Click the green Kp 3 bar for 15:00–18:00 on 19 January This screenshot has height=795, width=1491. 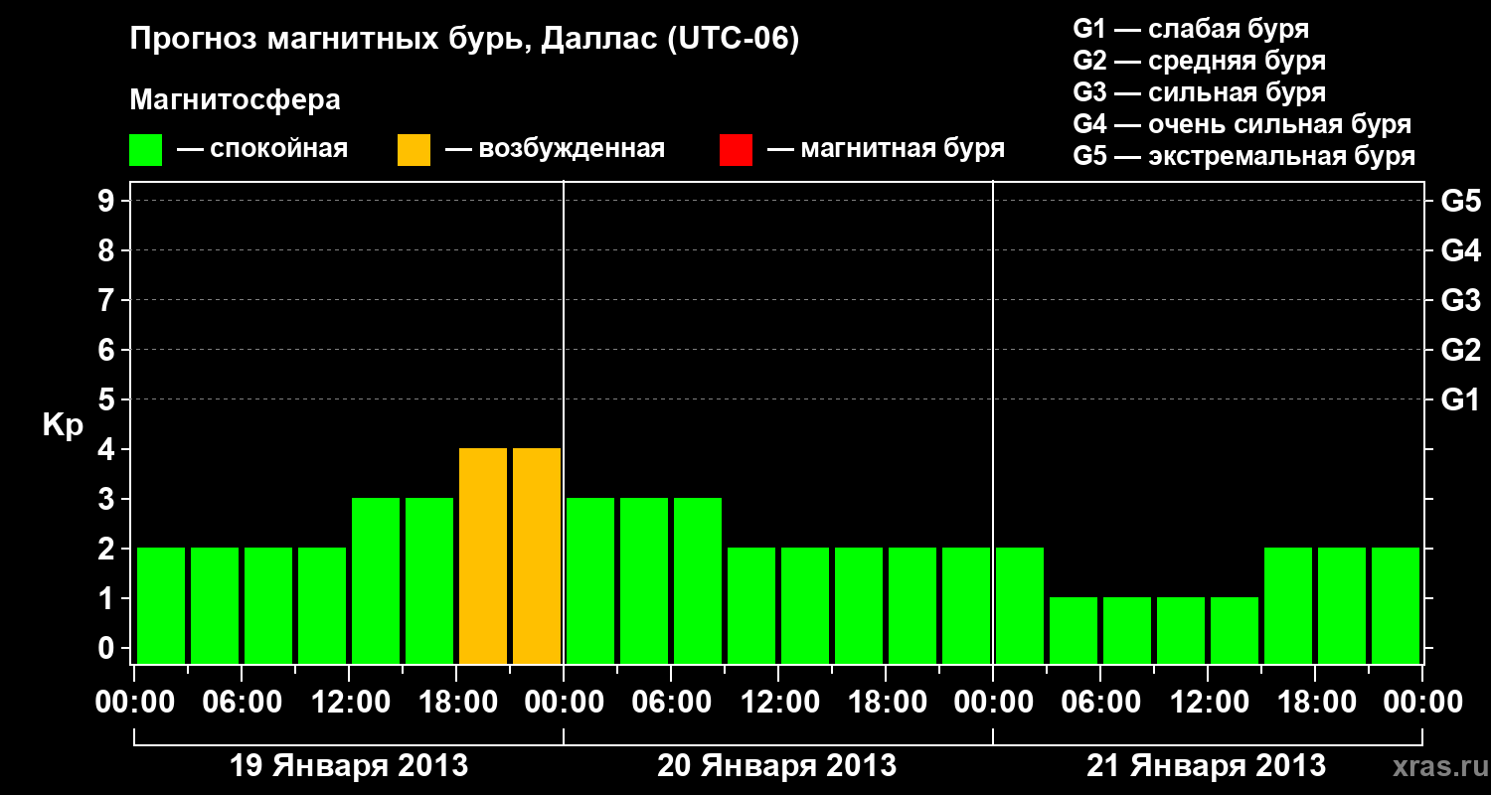pos(429,580)
